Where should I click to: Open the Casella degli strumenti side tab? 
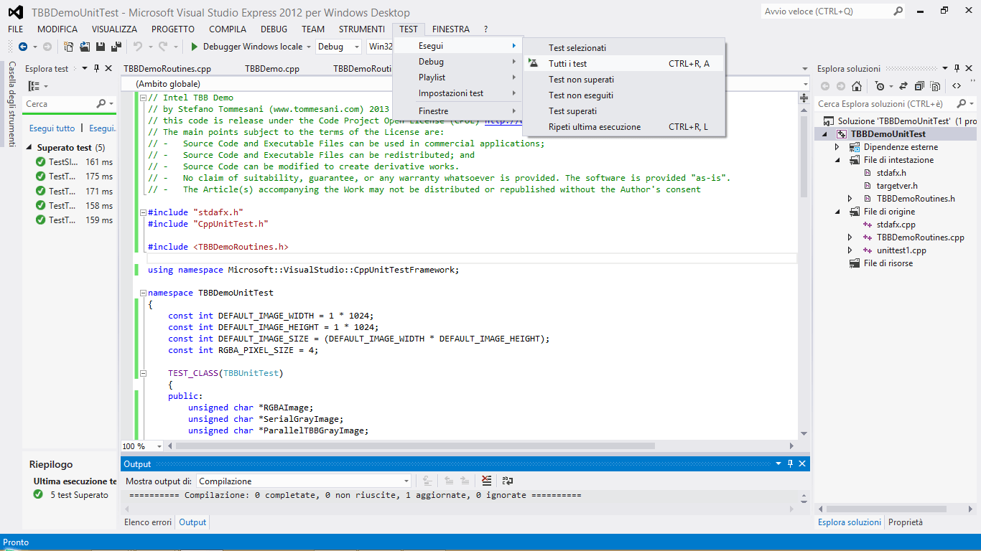(x=11, y=104)
